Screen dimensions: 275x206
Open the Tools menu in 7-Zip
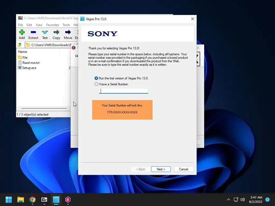point(66,25)
